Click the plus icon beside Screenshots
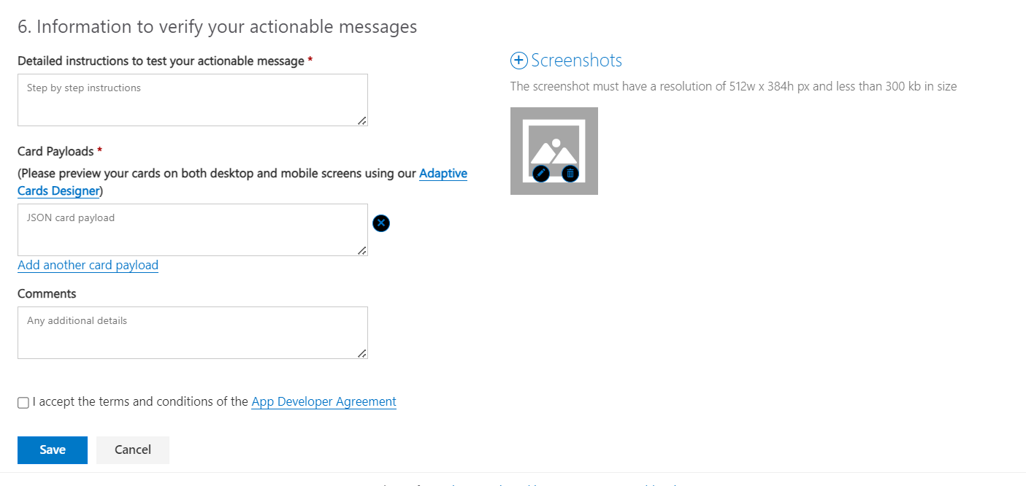Image resolution: width=1026 pixels, height=486 pixels. 518,61
